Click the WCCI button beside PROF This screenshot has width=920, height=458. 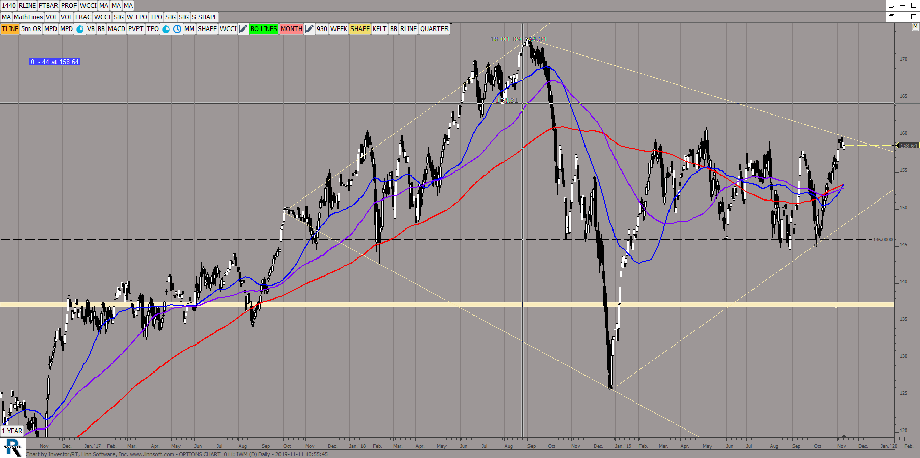coord(88,6)
